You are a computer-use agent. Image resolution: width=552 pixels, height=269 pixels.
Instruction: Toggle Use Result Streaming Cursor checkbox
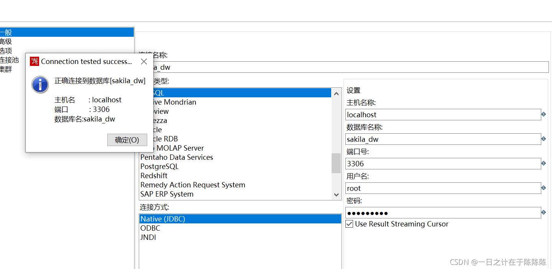click(x=349, y=224)
